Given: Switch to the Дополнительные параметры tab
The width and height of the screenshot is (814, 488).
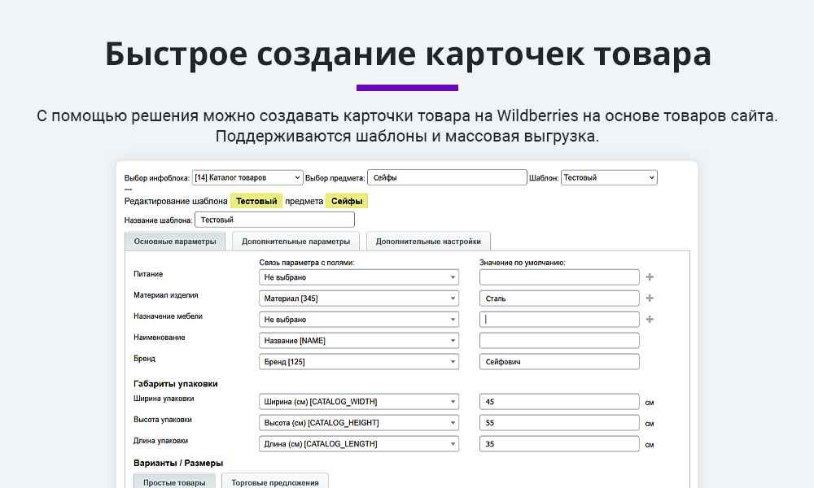Looking at the screenshot, I should coord(296,241).
